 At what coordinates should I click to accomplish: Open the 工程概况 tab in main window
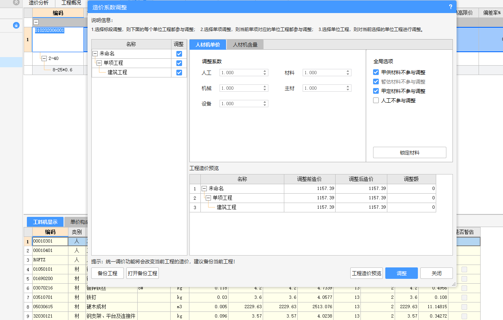point(71,3)
